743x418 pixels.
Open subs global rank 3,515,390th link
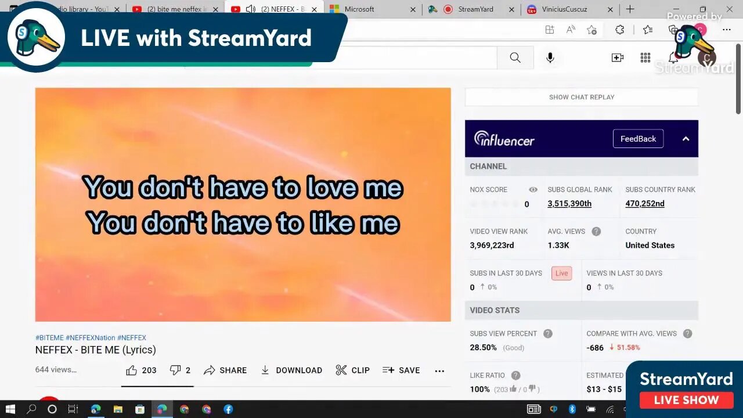[x=569, y=203]
